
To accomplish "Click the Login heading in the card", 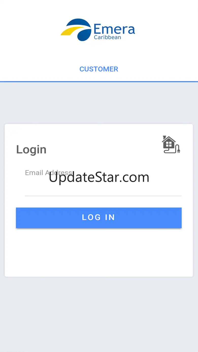I will click(x=31, y=149).
